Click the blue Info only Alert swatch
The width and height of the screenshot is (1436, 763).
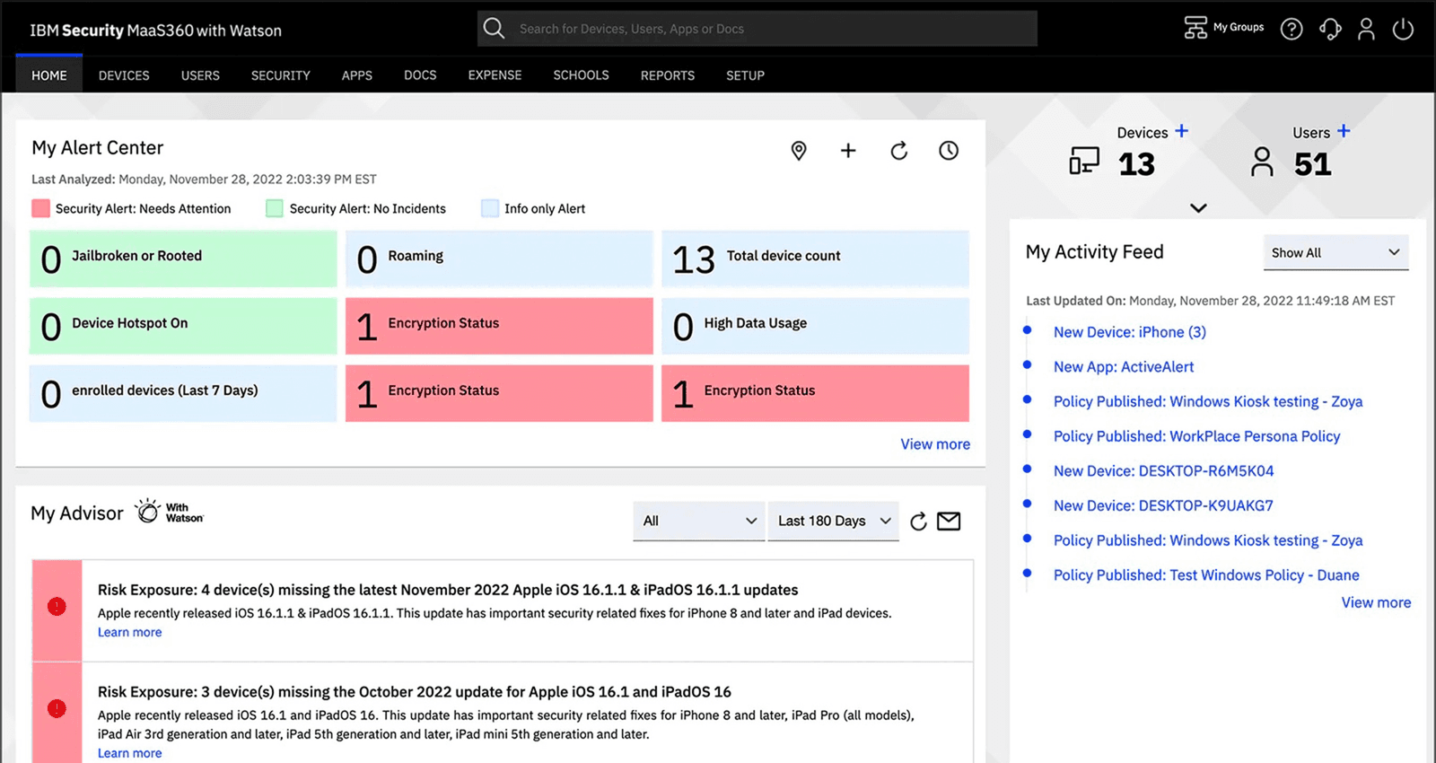pyautogui.click(x=490, y=208)
